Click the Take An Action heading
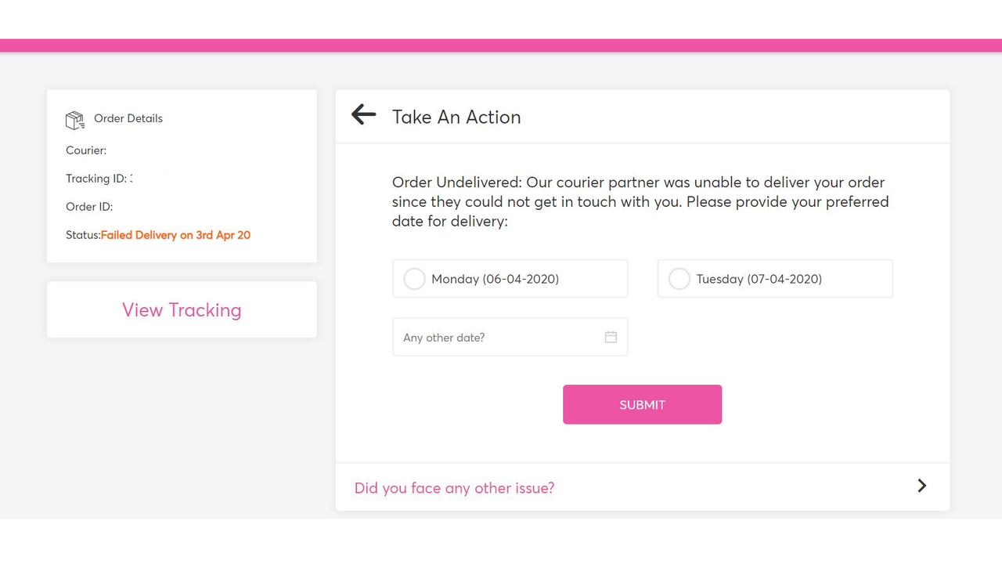 click(x=456, y=117)
